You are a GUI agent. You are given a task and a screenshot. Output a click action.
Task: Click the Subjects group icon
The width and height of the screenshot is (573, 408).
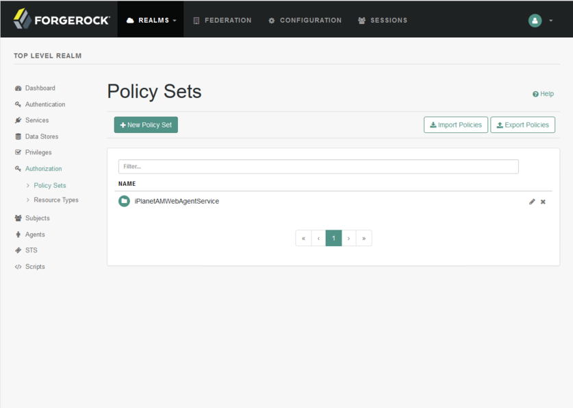click(18, 217)
